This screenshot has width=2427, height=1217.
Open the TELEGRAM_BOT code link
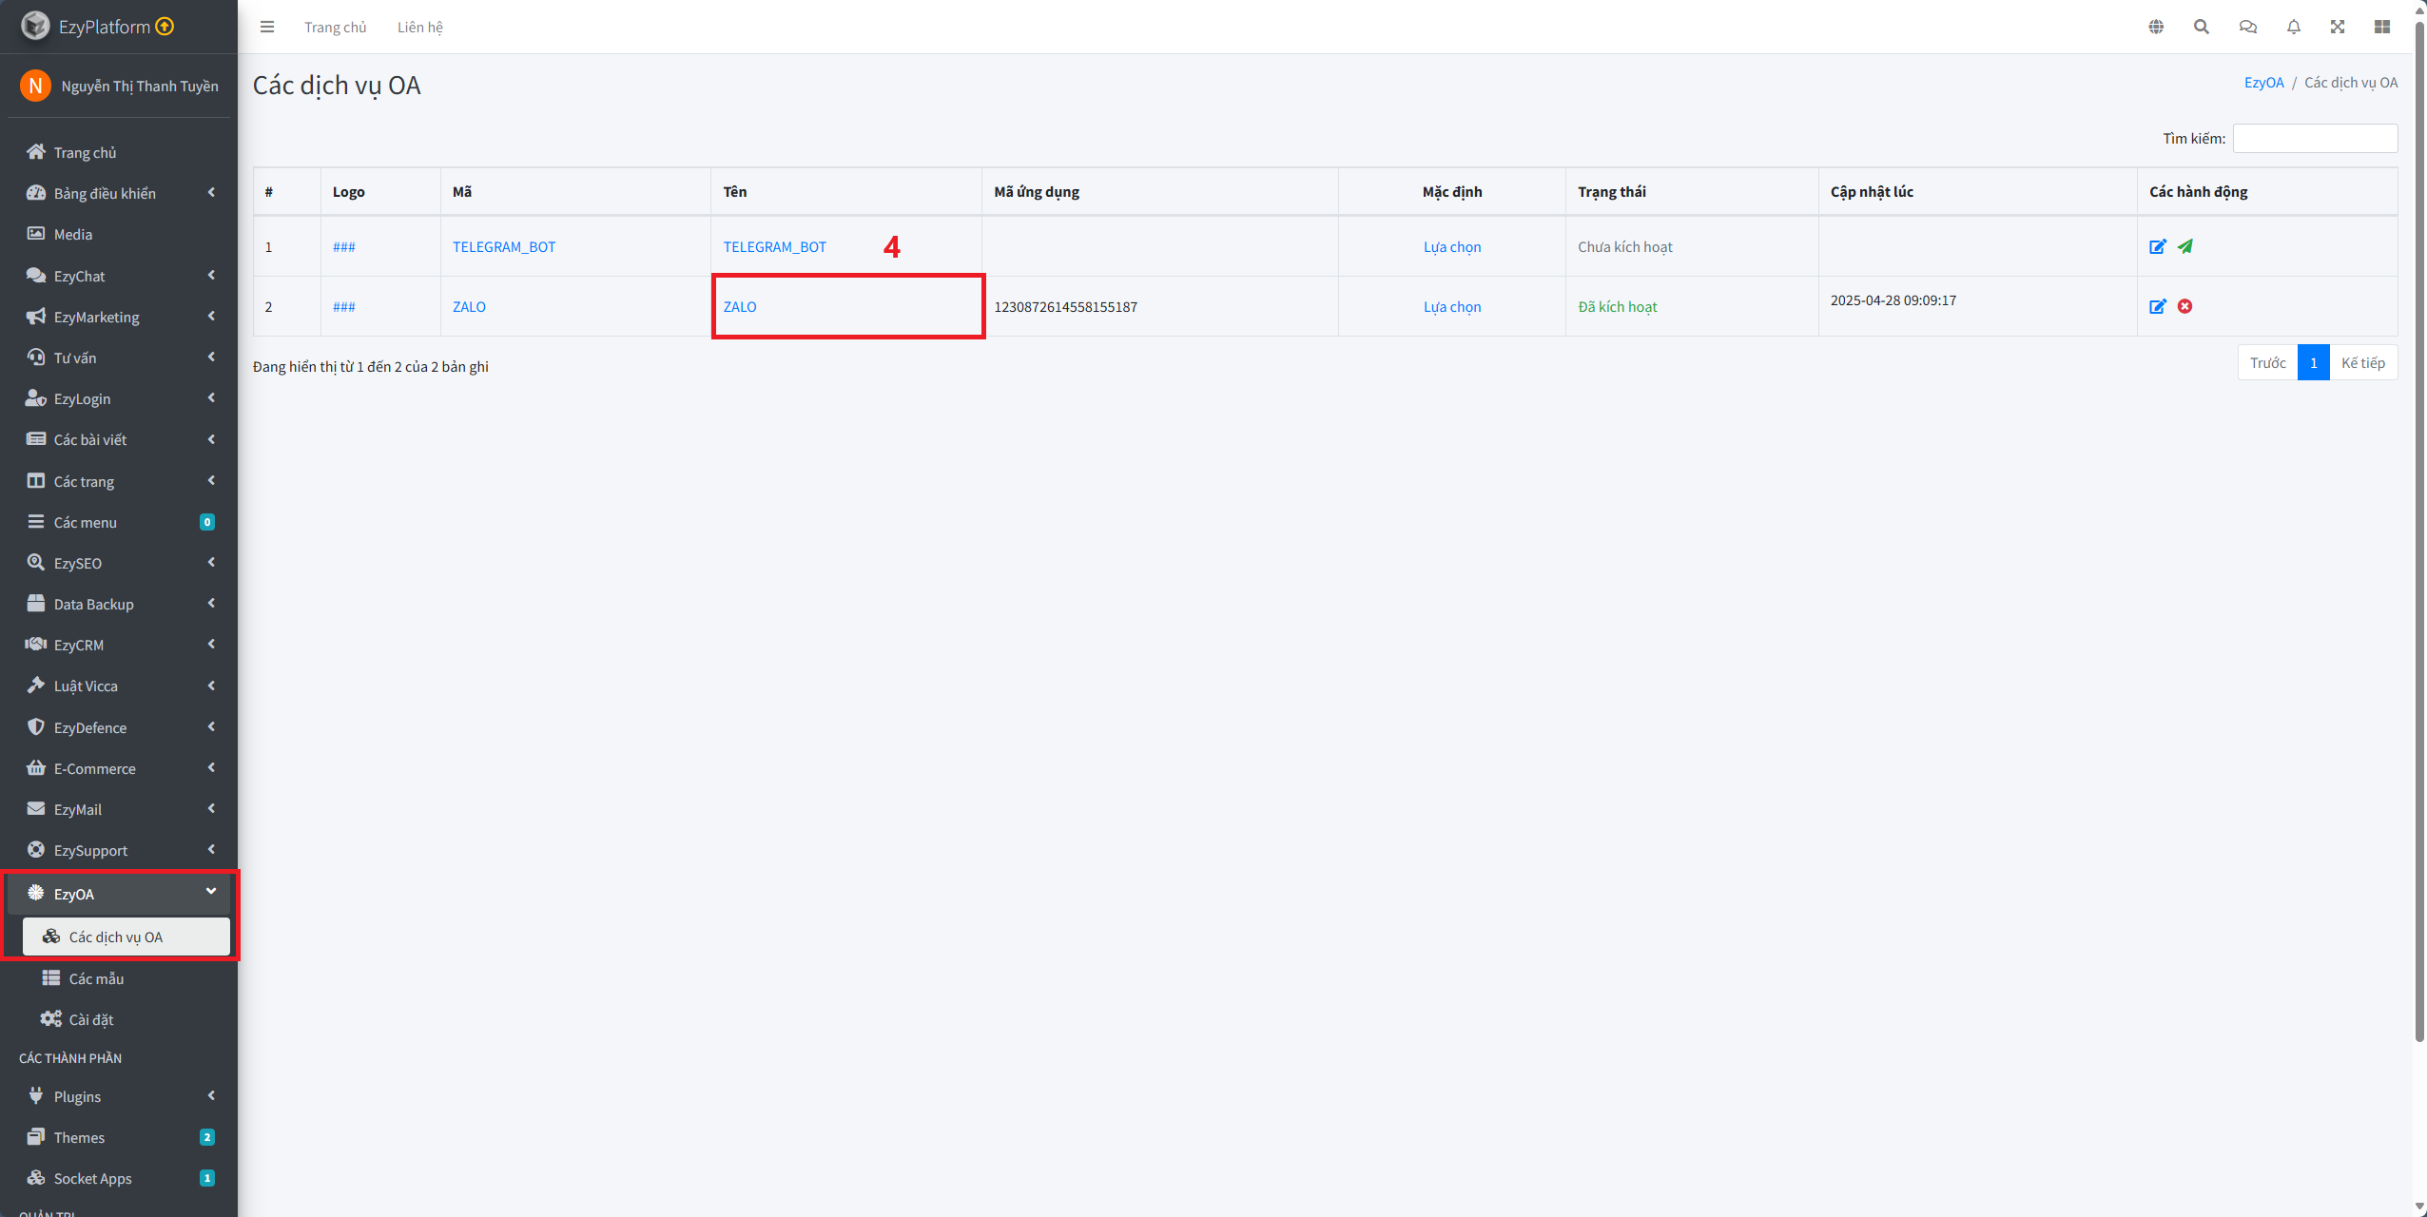click(x=504, y=246)
